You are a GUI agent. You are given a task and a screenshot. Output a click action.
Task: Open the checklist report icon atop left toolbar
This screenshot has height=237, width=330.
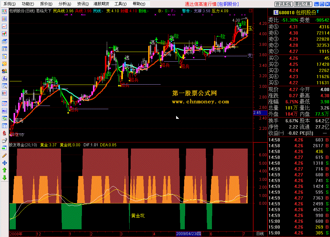[x=5, y=11]
